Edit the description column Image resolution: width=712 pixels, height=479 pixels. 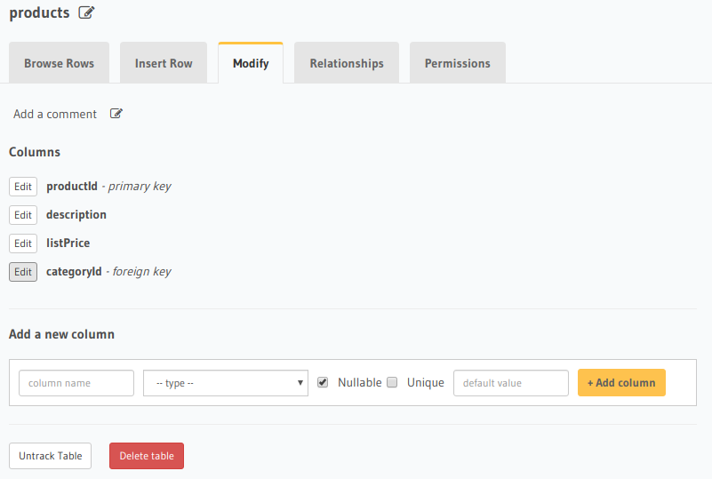(23, 215)
